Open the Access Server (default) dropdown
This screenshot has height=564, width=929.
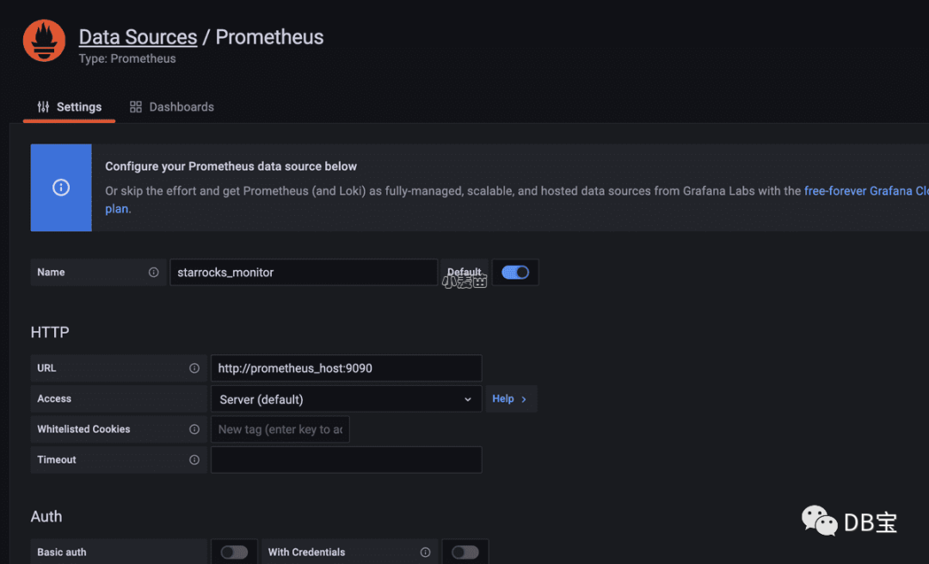coord(346,399)
